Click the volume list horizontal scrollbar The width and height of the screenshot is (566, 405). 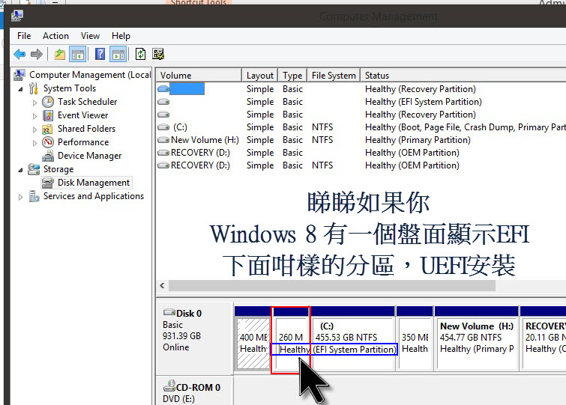point(332,286)
